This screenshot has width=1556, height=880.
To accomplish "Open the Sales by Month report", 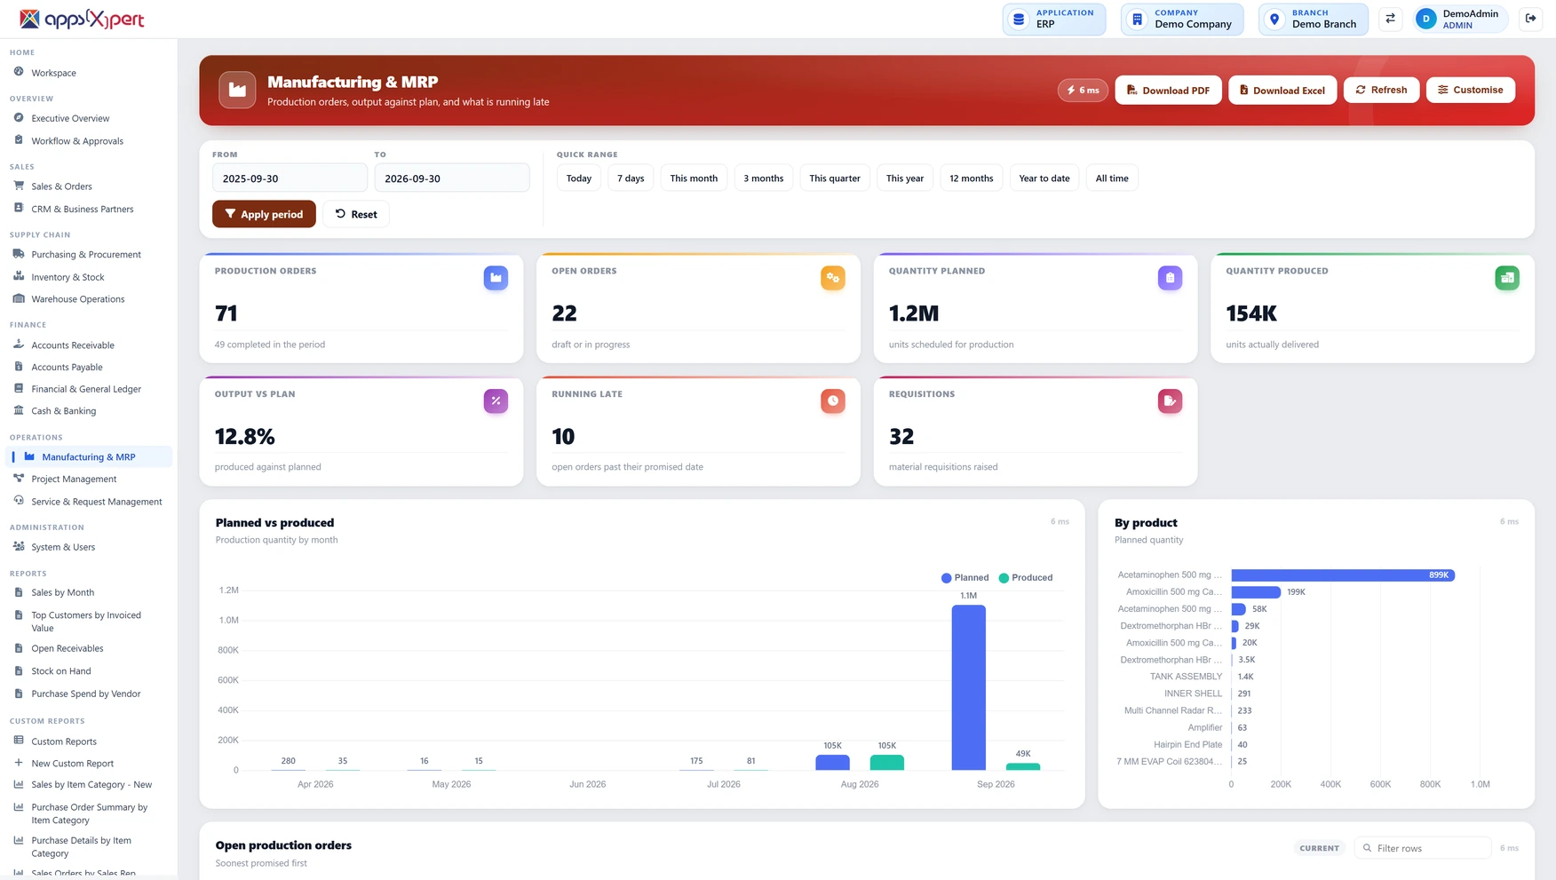I will [x=62, y=592].
